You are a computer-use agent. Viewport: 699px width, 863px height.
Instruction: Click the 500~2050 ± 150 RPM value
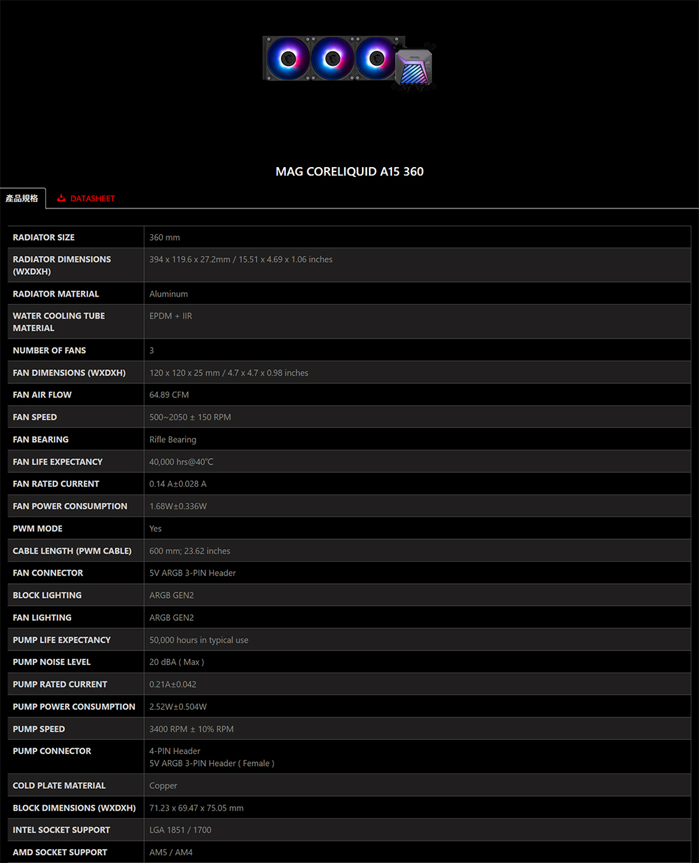coord(190,418)
